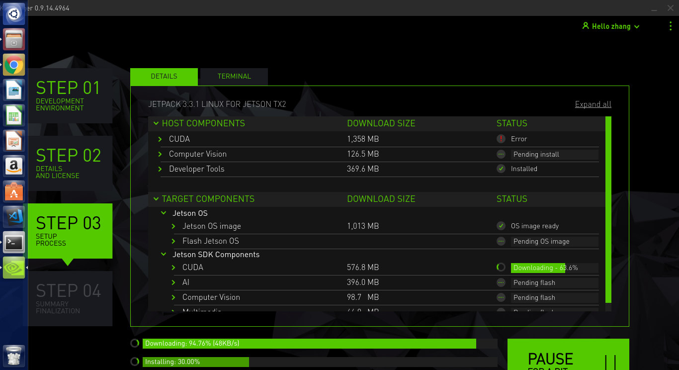Switch to the TERMINAL tab

tap(234, 77)
